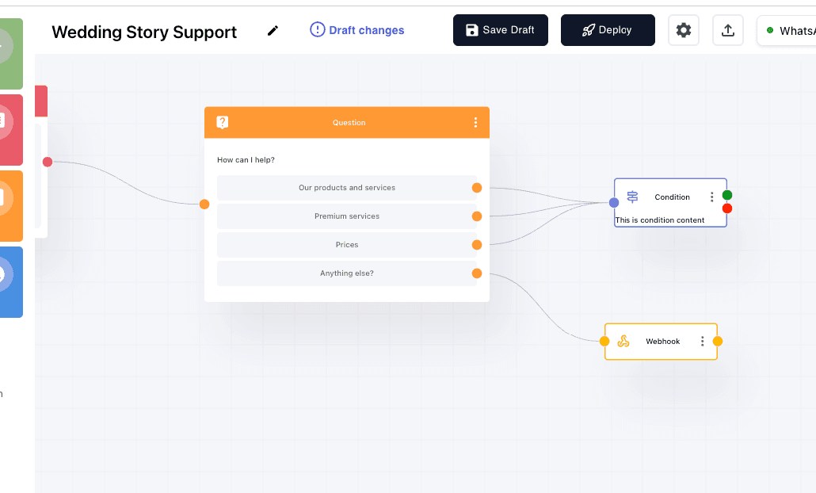This screenshot has width=816, height=493.
Task: Click the Webhook node's right output connector
Action: click(x=718, y=342)
